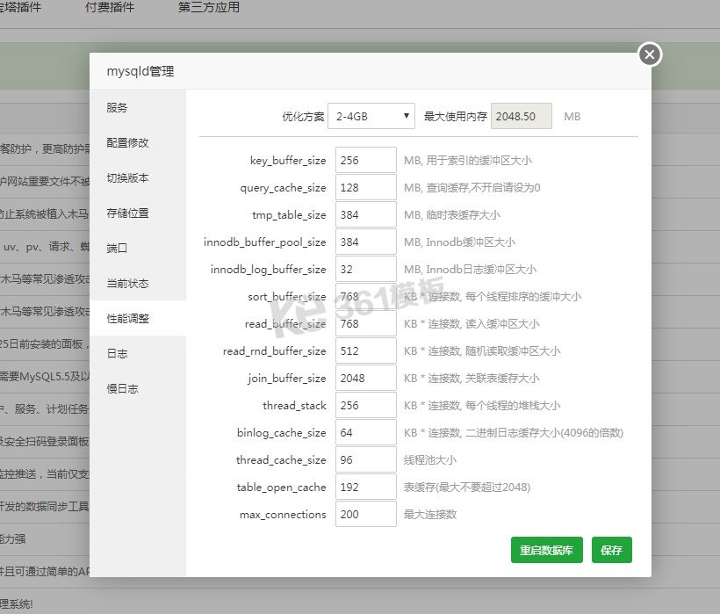Close the mysqld管理 dialog with X icon
Viewport: 720px width, 614px height.
pyautogui.click(x=650, y=54)
